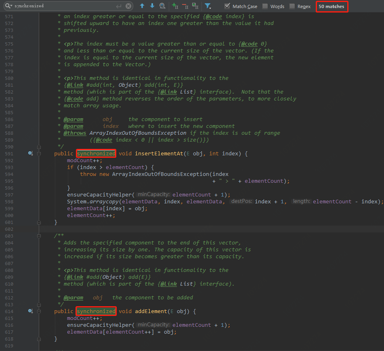Click the @link List reference on line 610

point(176,284)
